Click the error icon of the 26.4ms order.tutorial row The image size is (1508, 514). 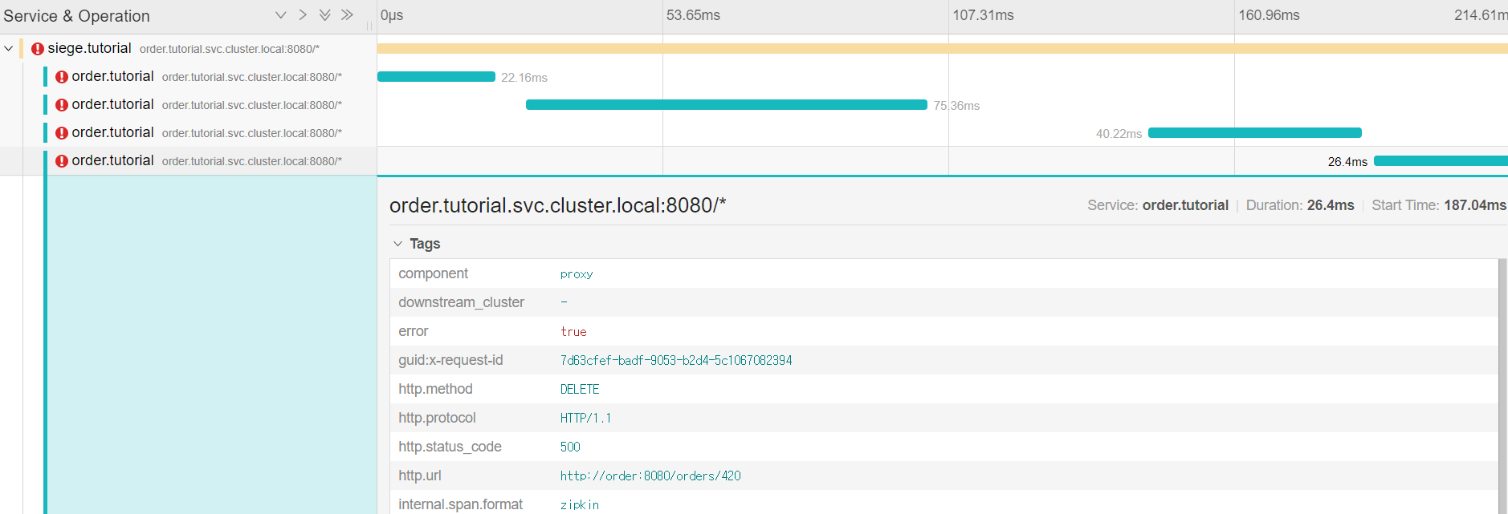click(x=61, y=161)
